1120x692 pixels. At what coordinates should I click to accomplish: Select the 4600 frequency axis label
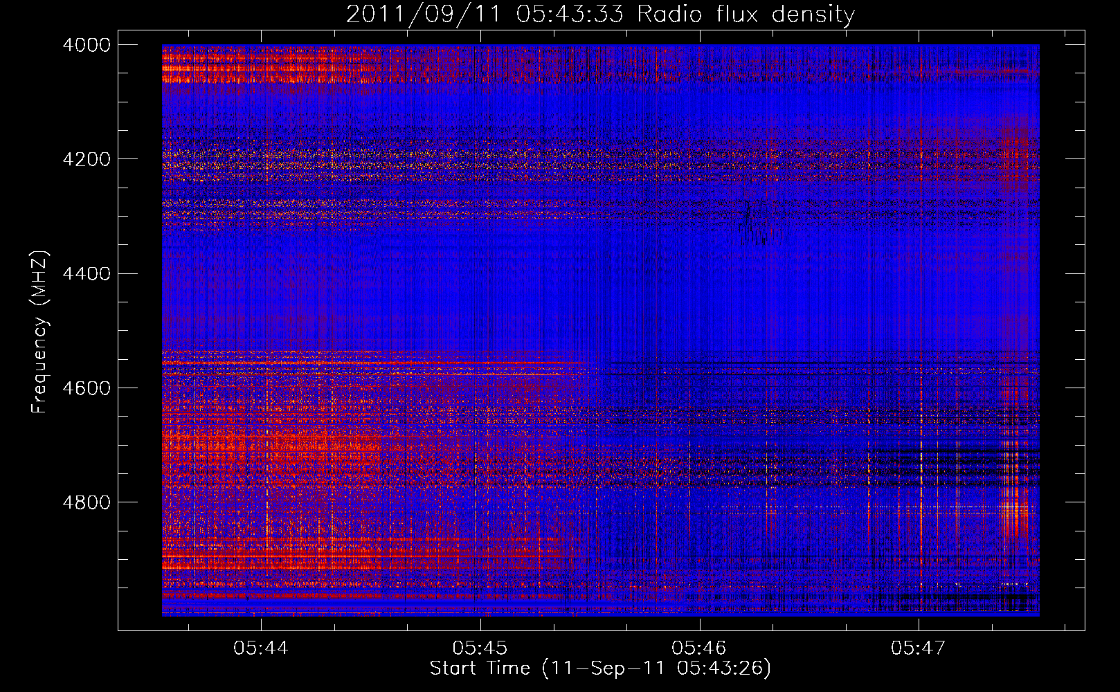click(87, 388)
